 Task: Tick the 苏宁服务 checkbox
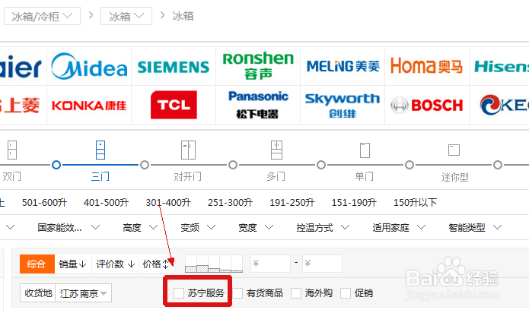178,292
